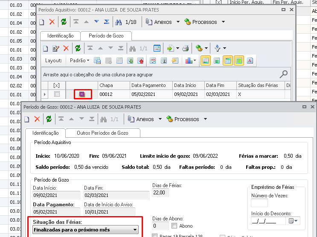This screenshot has width=317, height=237.
Task: Tick row checkbox for Chapa 00012
Action: click(57, 94)
